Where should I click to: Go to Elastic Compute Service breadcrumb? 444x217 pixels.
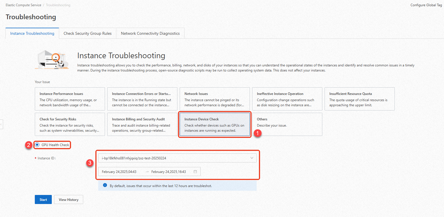(23, 5)
